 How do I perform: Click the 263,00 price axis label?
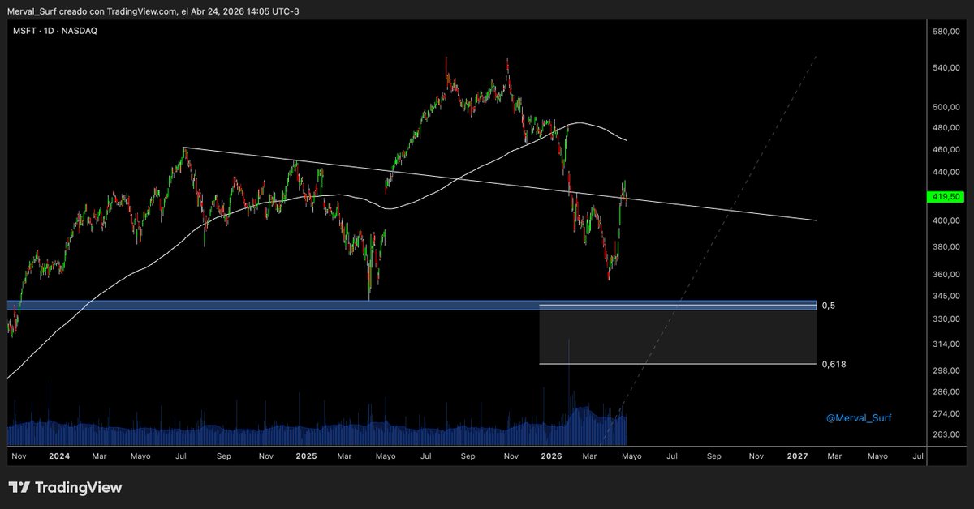(x=946, y=434)
